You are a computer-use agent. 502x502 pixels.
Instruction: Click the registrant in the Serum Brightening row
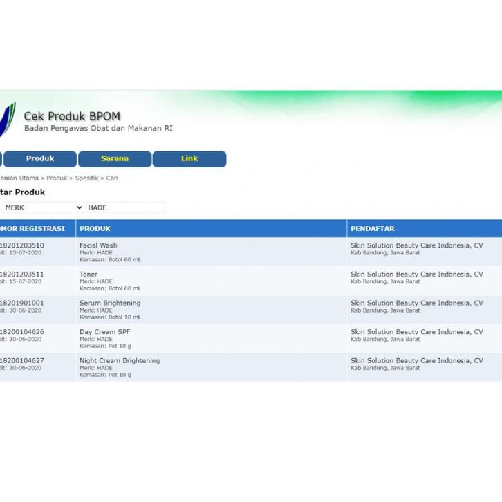click(416, 303)
